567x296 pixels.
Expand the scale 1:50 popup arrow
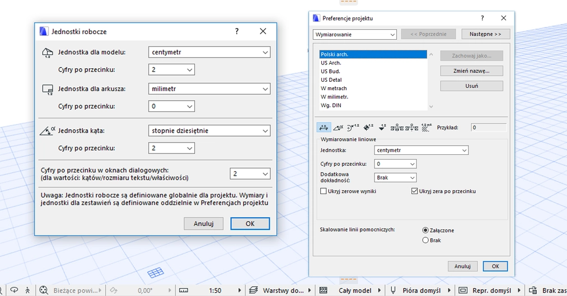coord(240,290)
